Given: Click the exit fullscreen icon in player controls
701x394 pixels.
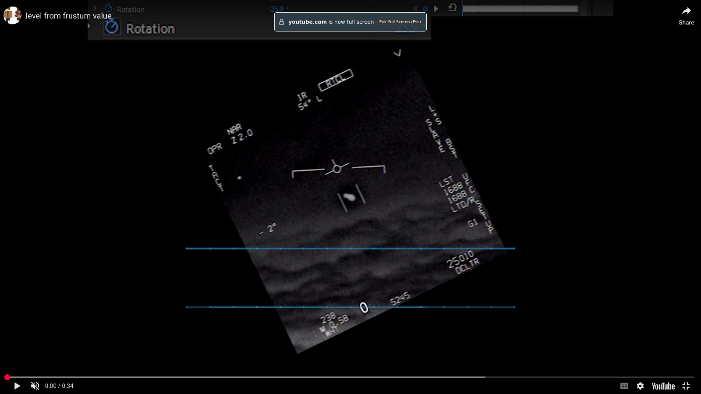Looking at the screenshot, I should click(686, 386).
